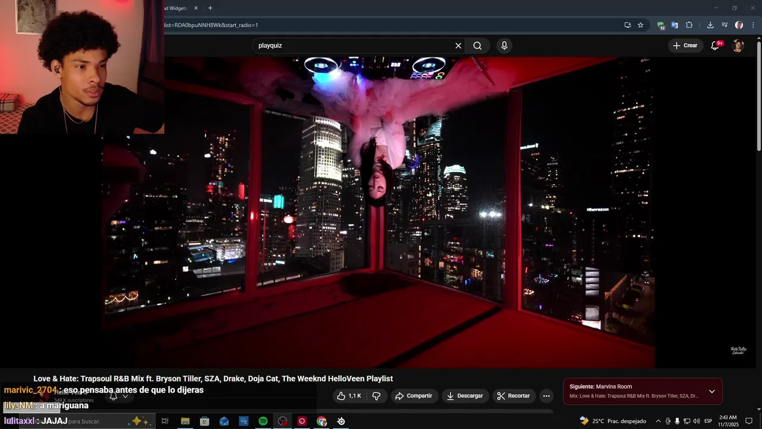Open the red circle app on the taskbar

(302, 421)
